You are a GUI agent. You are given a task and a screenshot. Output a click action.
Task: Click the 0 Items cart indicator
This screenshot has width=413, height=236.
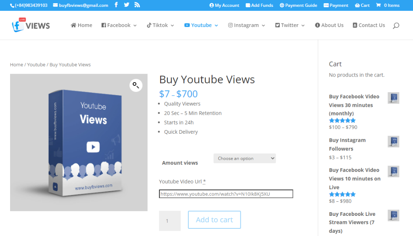pyautogui.click(x=388, y=5)
